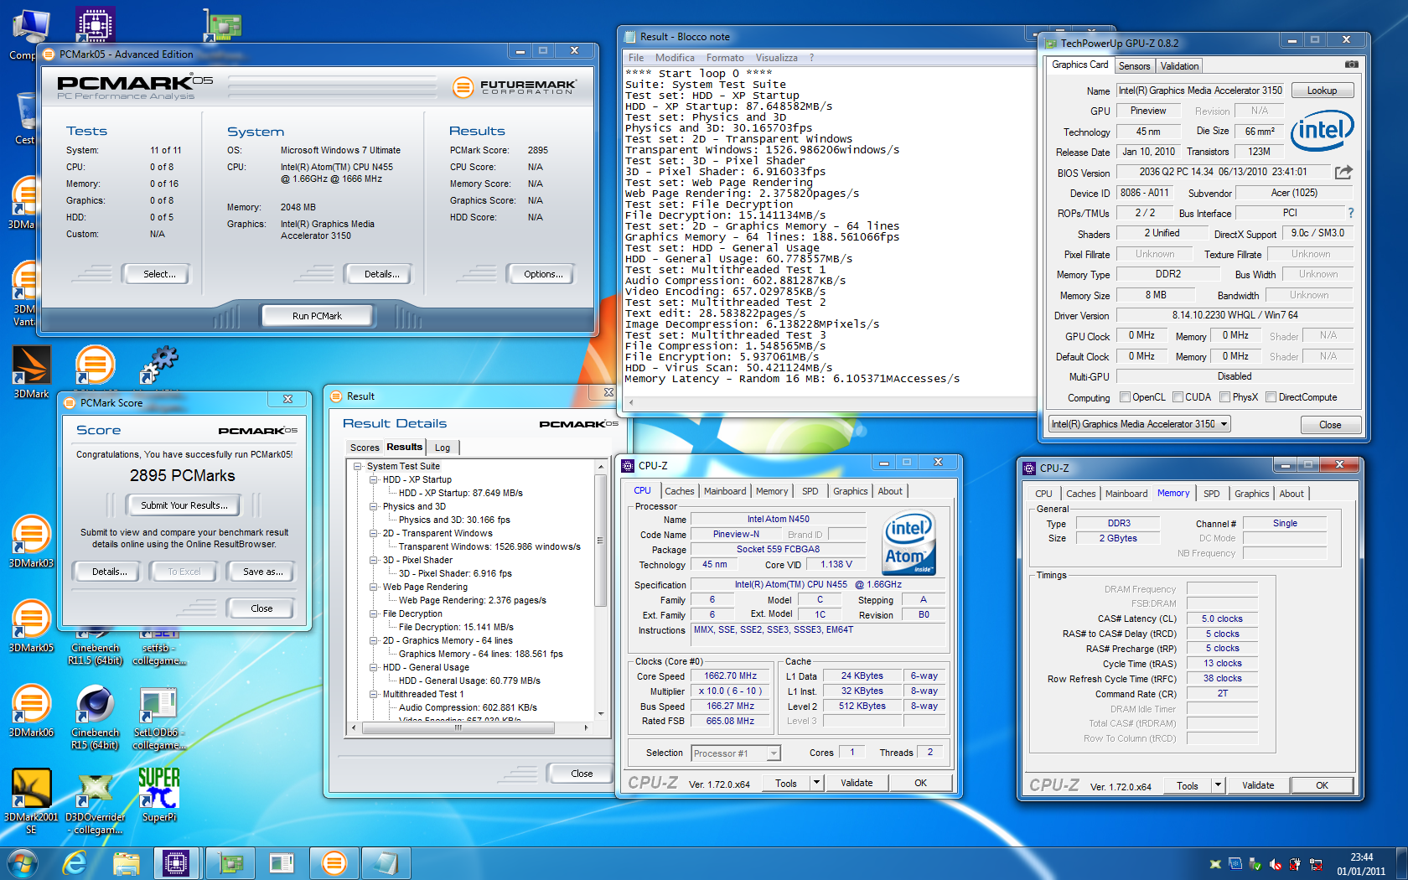Click the Intel Atom logo in CPU-Z
This screenshot has width=1408, height=880.
click(x=908, y=544)
